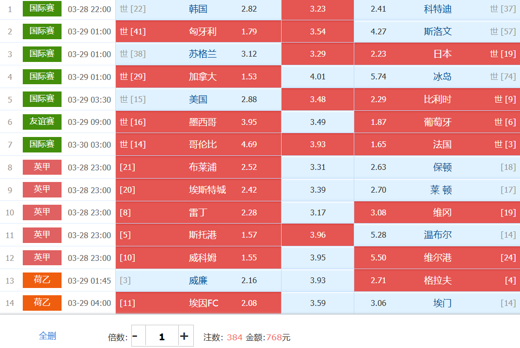Toggle 雷丁 home win odds 2.28
Image resolution: width=520 pixels, height=348 pixels.
198,212
